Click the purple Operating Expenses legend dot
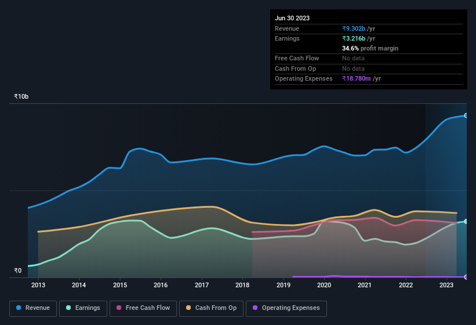This screenshot has width=476, height=325. click(256, 308)
